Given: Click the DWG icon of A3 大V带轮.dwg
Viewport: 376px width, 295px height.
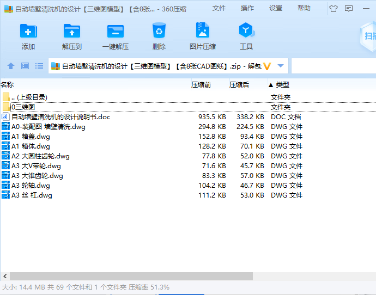Looking at the screenshot, I should click(5, 165).
